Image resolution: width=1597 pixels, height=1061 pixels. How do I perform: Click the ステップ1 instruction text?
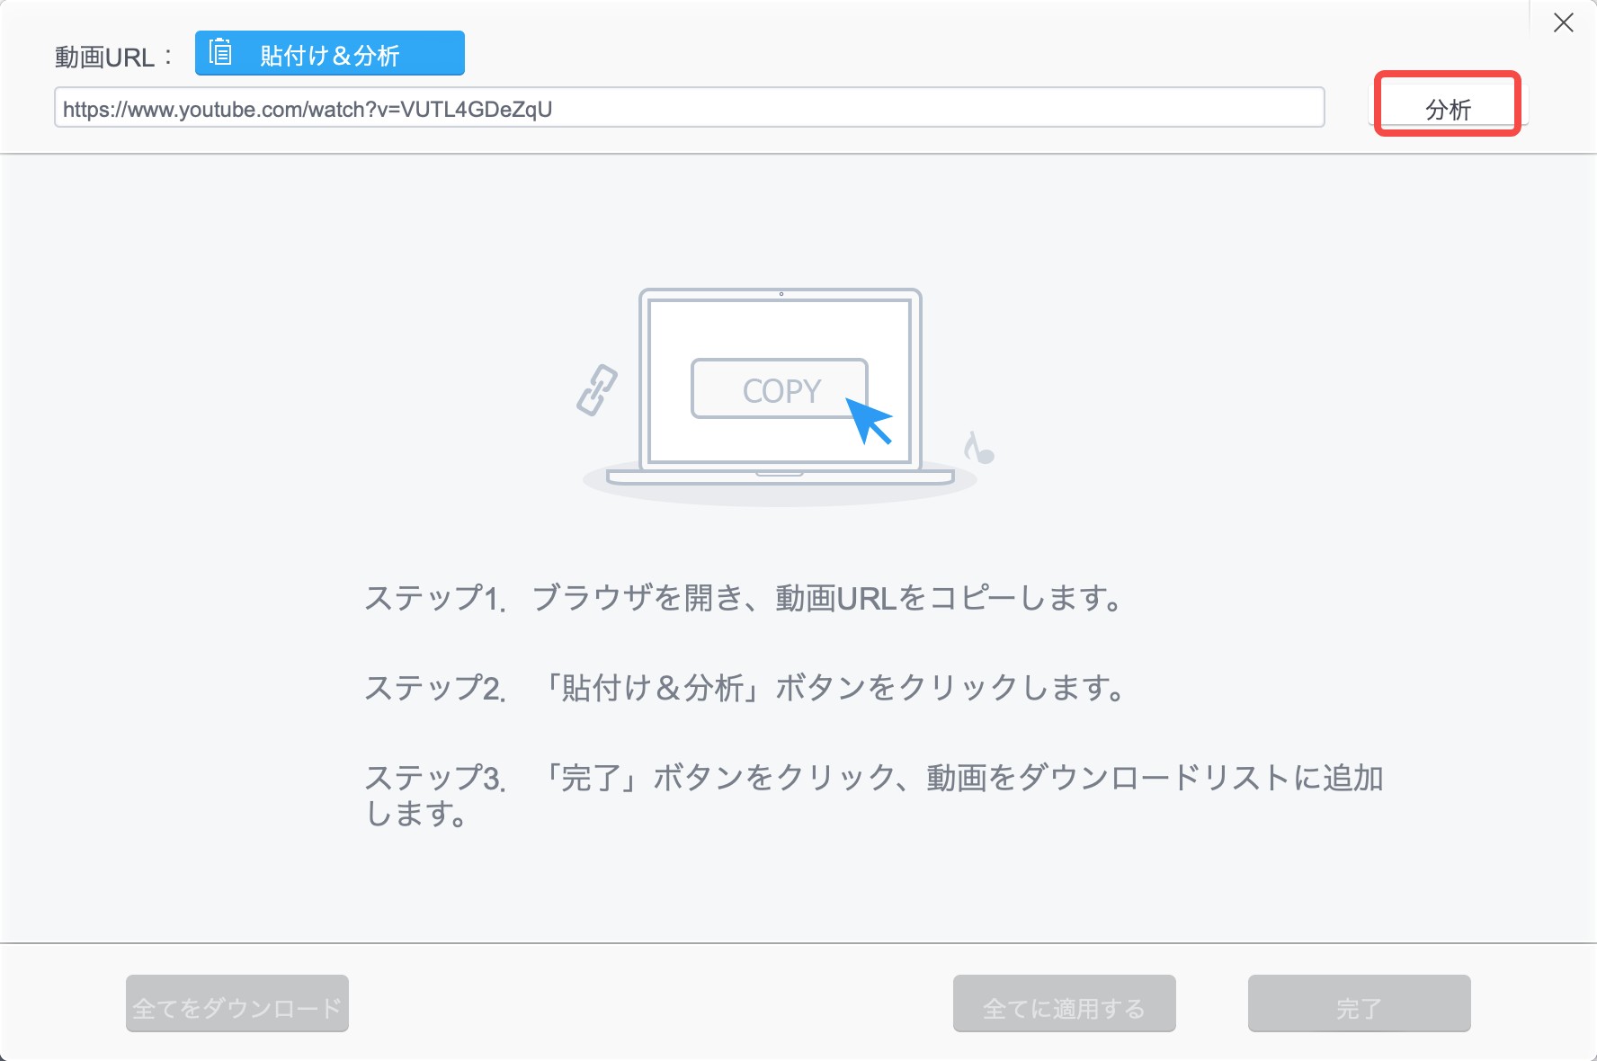[x=743, y=599]
